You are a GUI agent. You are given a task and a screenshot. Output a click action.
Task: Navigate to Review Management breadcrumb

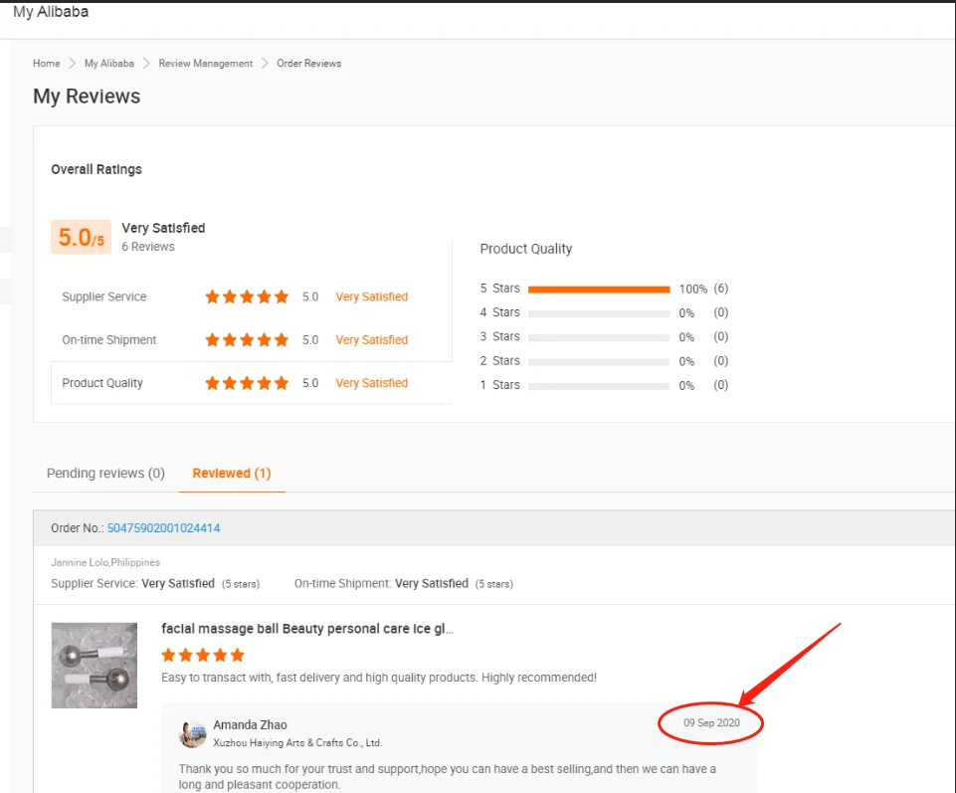tap(206, 64)
